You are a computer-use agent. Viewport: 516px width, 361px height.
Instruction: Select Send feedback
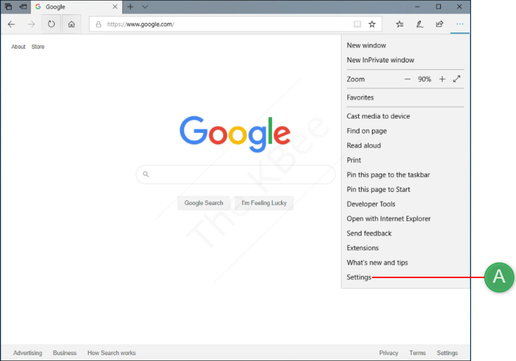[x=369, y=233]
